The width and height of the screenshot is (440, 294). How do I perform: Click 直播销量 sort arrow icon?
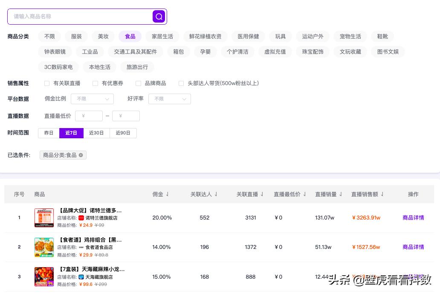coord(341,194)
